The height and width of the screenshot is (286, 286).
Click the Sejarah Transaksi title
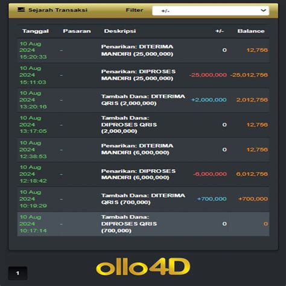tap(58, 10)
